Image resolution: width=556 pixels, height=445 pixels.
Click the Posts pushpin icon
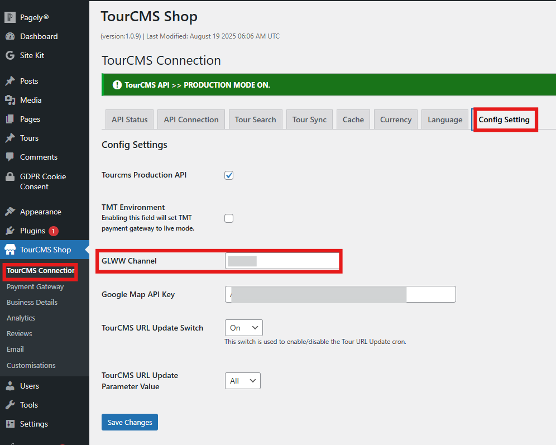pyautogui.click(x=10, y=81)
